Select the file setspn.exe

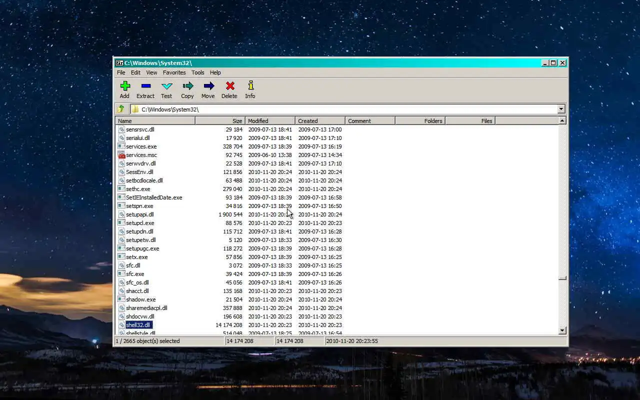click(x=139, y=206)
